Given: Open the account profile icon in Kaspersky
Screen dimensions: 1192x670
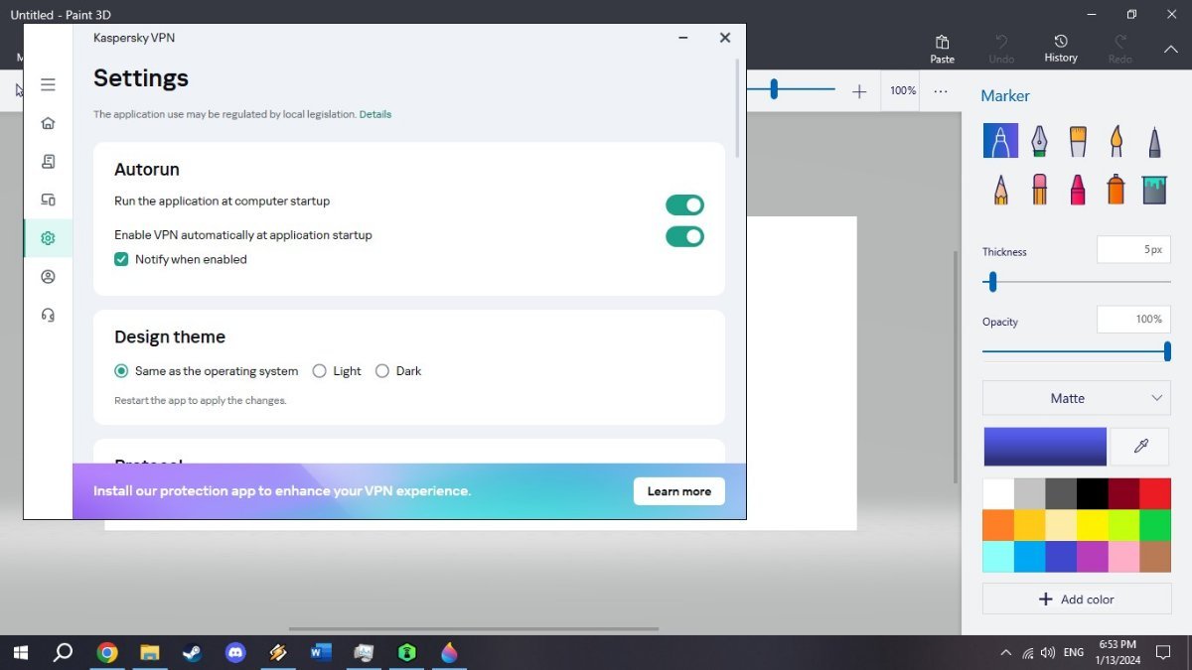Looking at the screenshot, I should pos(48,277).
